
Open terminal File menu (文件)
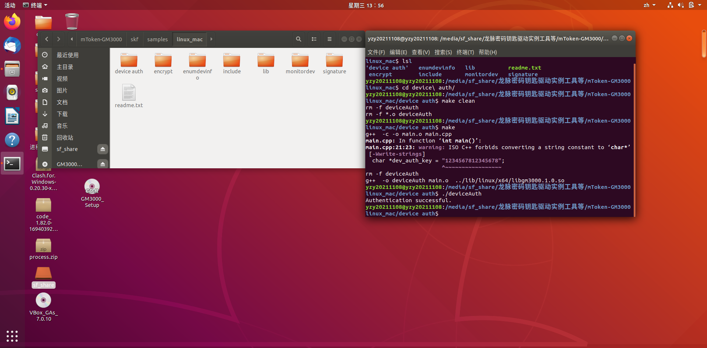coord(376,52)
